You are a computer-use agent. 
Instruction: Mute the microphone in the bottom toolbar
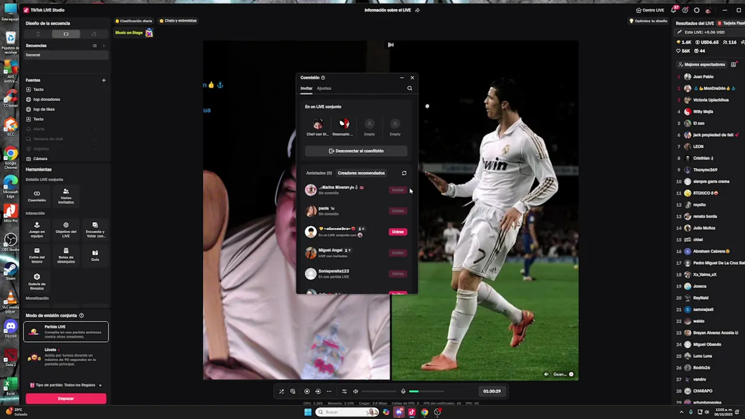tap(403, 391)
